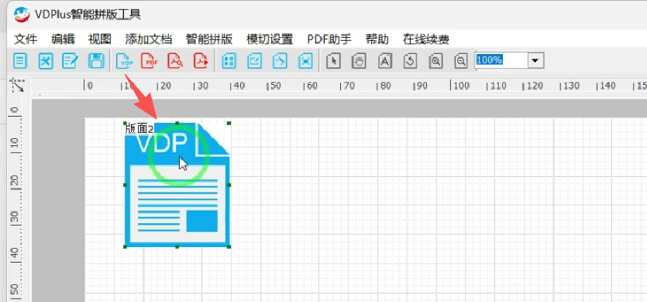
Task: Click the top-right green resize handle
Action: click(229, 123)
